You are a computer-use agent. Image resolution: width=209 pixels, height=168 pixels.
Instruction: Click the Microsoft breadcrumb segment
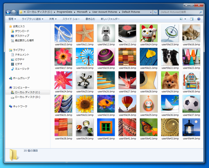82,12
